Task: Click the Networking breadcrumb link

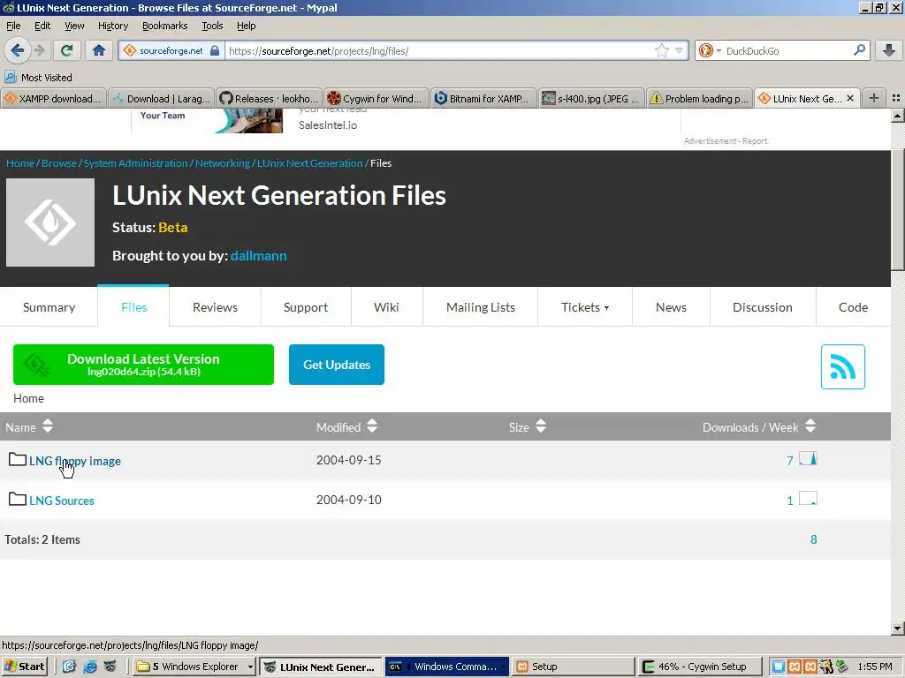Action: coord(223,163)
